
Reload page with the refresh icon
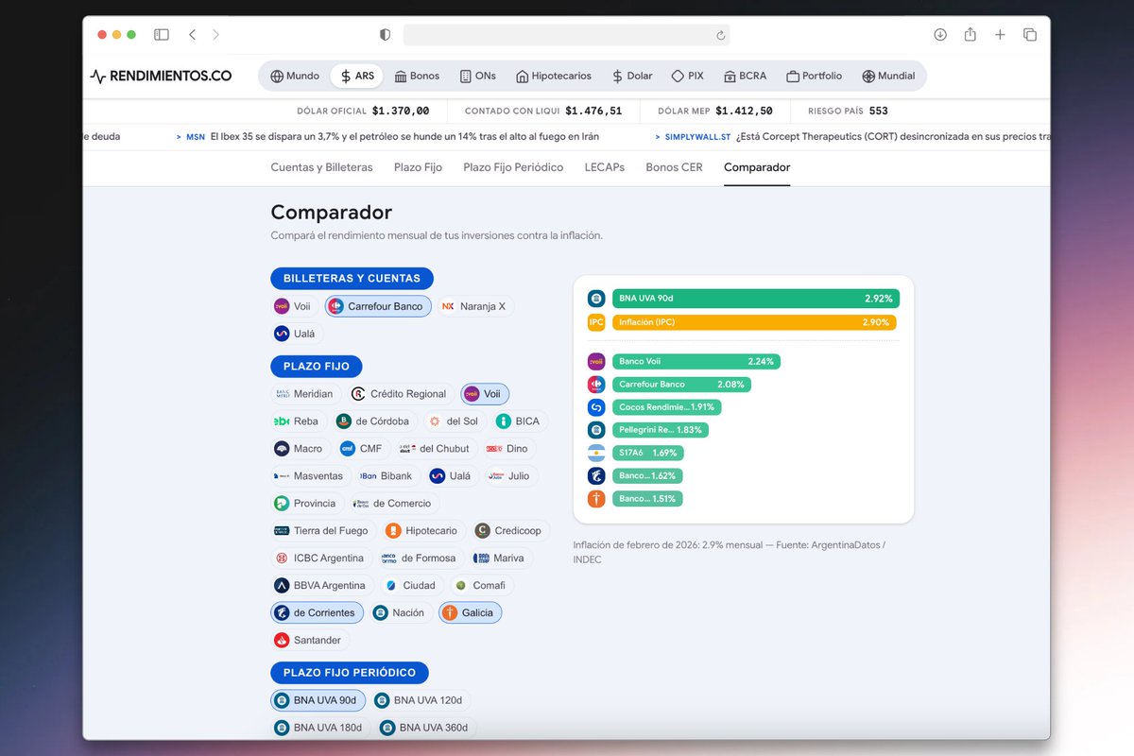720,35
